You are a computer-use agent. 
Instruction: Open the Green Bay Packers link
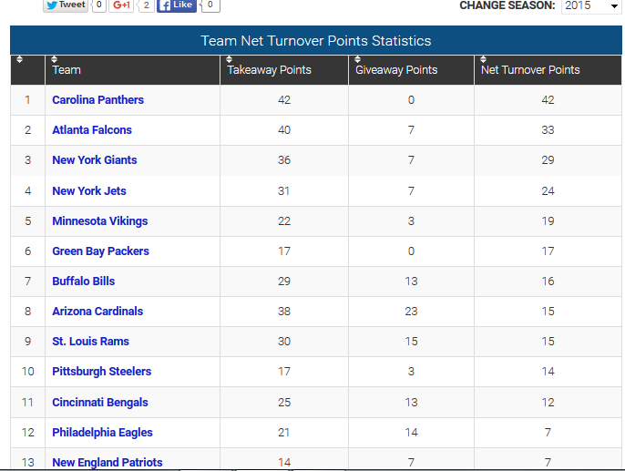coord(101,251)
